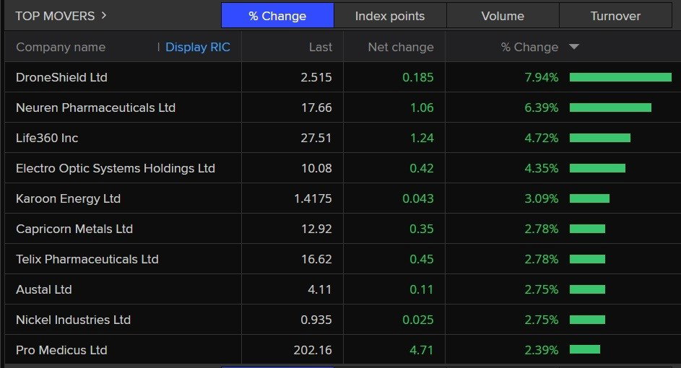Select Electro Optic Systems Holdings Ltd row

point(343,168)
